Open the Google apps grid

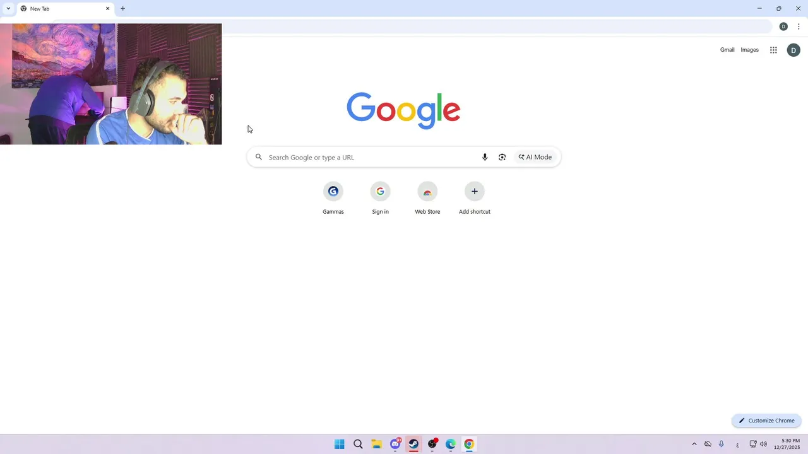pos(773,50)
